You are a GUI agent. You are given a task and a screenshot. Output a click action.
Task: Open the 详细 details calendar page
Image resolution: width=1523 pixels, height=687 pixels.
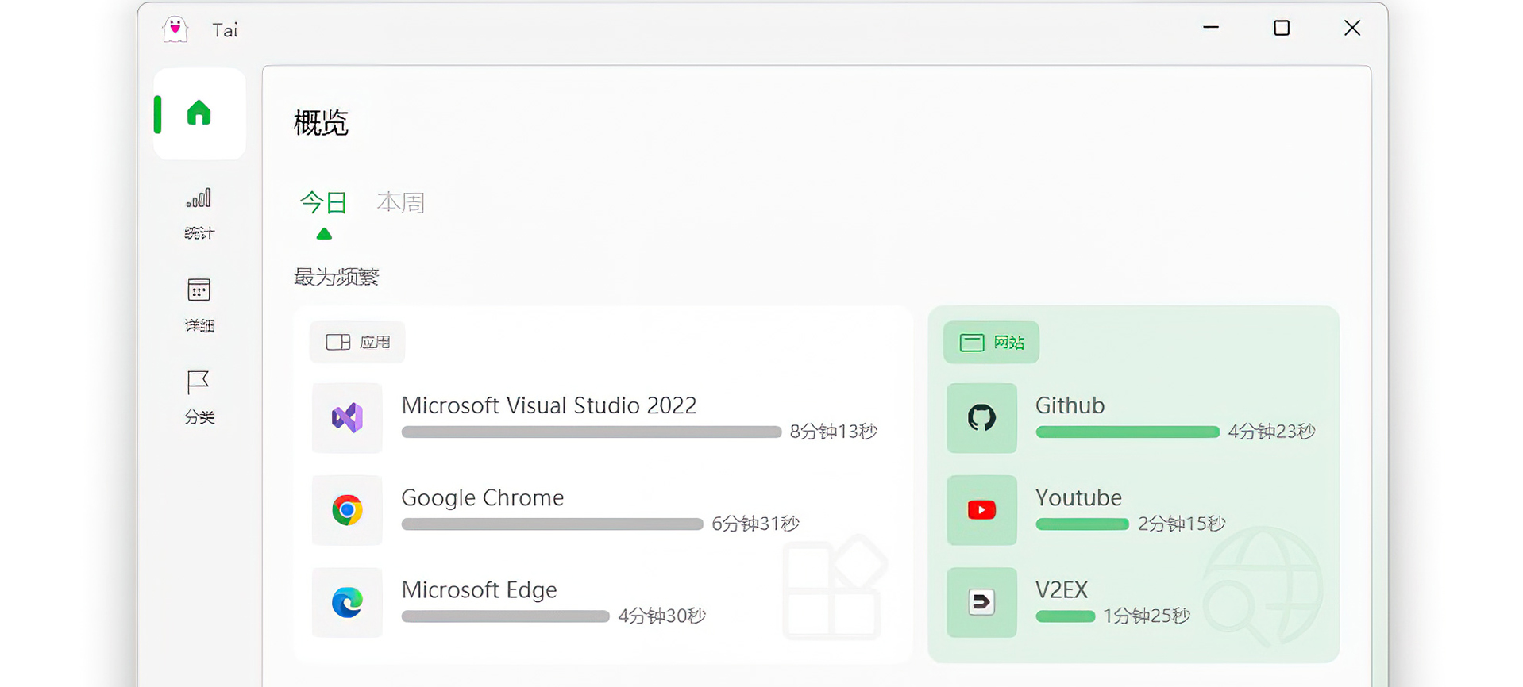point(199,305)
